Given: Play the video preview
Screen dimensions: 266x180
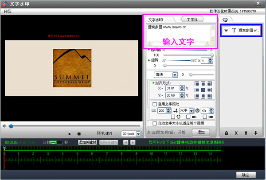Looking at the screenshot, I should coord(70,134).
